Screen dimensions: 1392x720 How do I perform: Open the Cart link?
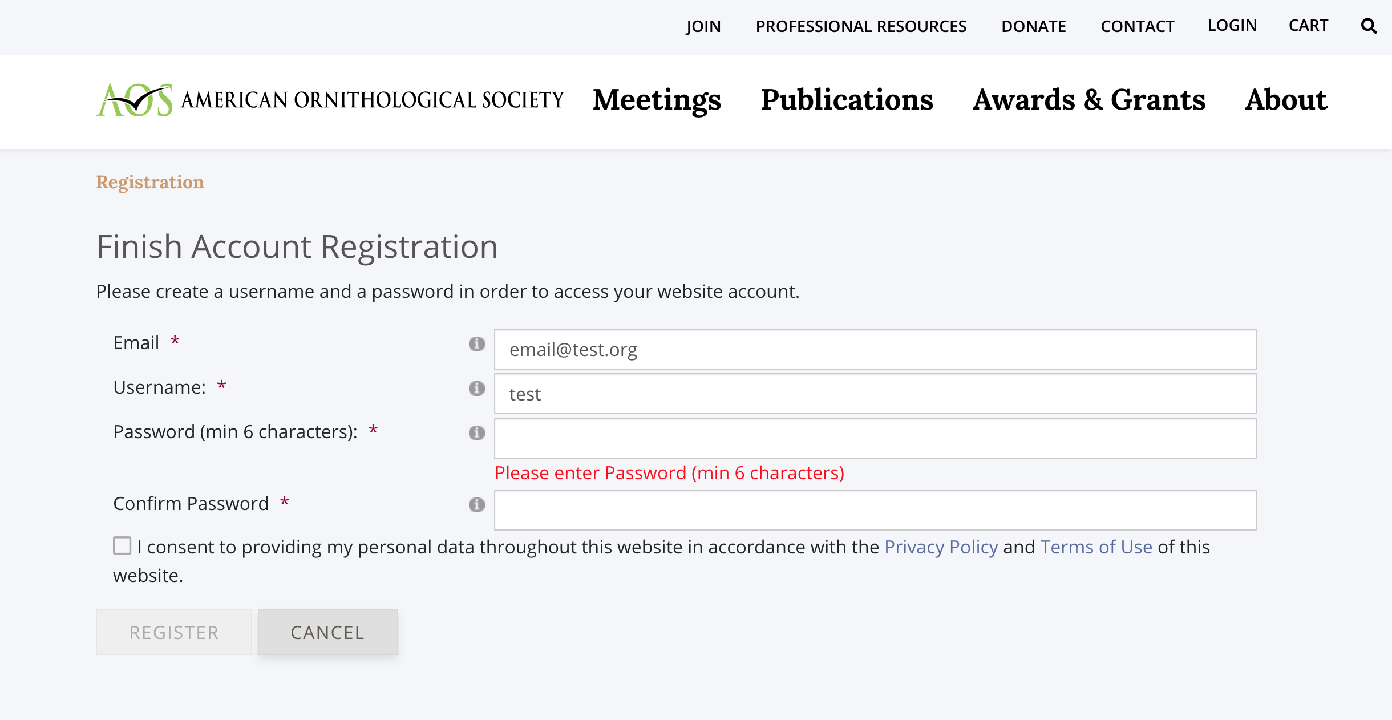tap(1308, 26)
